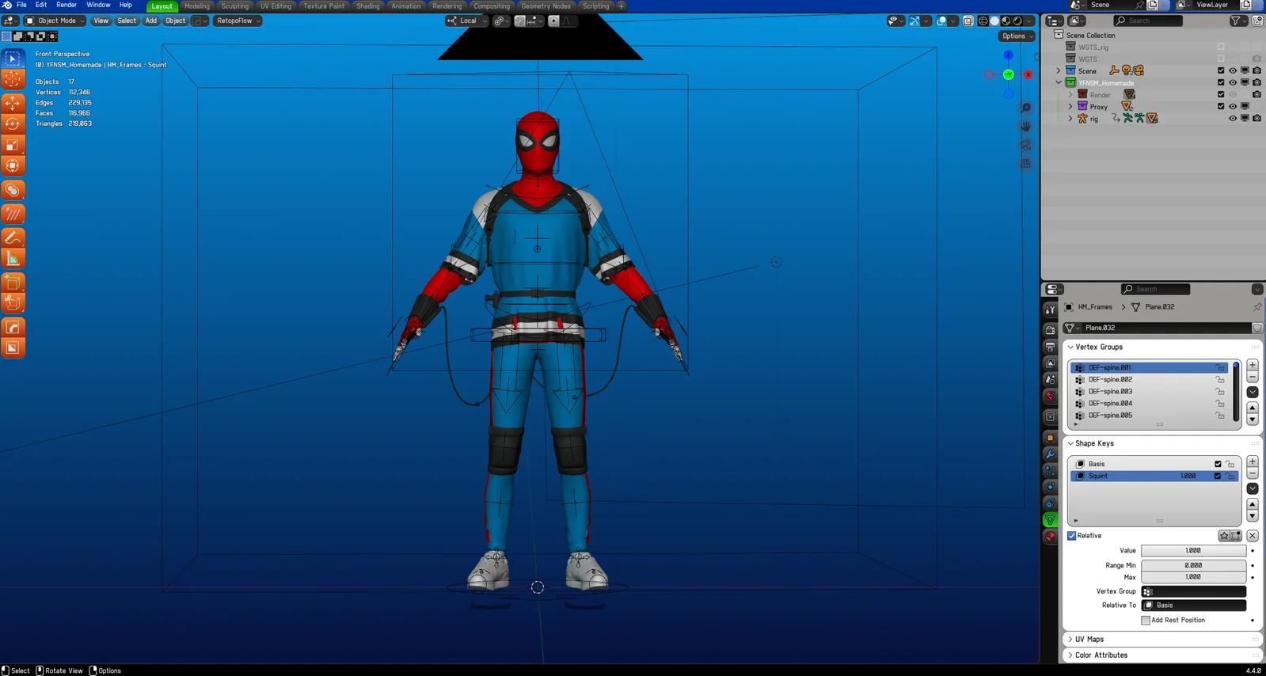Open the viewport Options dropdown
Viewport: 1266px width, 676px height.
coord(1017,36)
